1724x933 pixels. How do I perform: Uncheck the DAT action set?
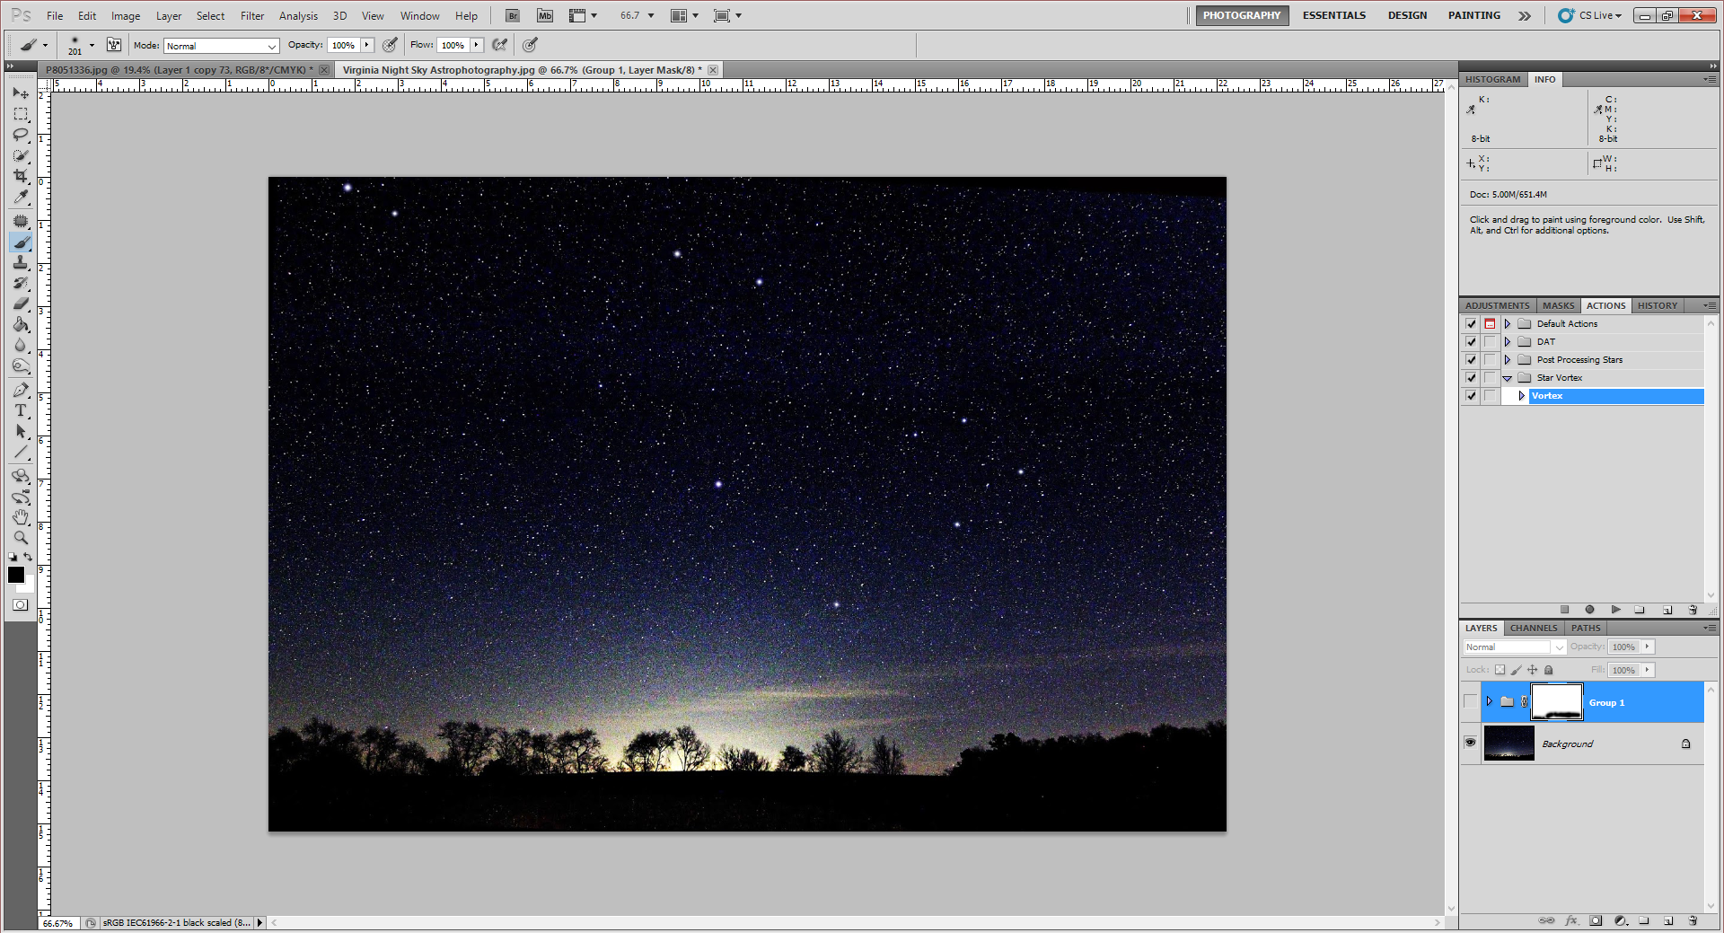tap(1471, 342)
